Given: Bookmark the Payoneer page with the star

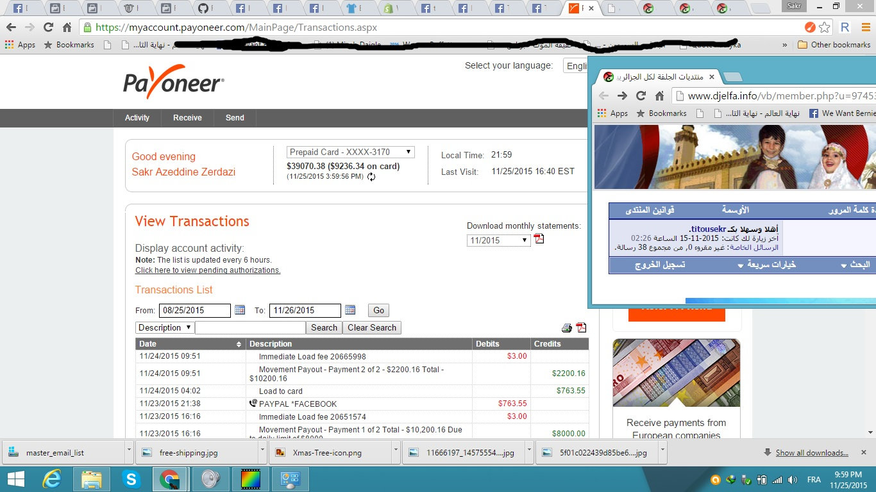Looking at the screenshot, I should coord(825,28).
